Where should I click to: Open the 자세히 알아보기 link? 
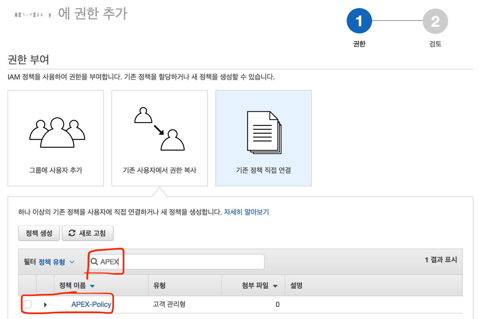pos(246,212)
